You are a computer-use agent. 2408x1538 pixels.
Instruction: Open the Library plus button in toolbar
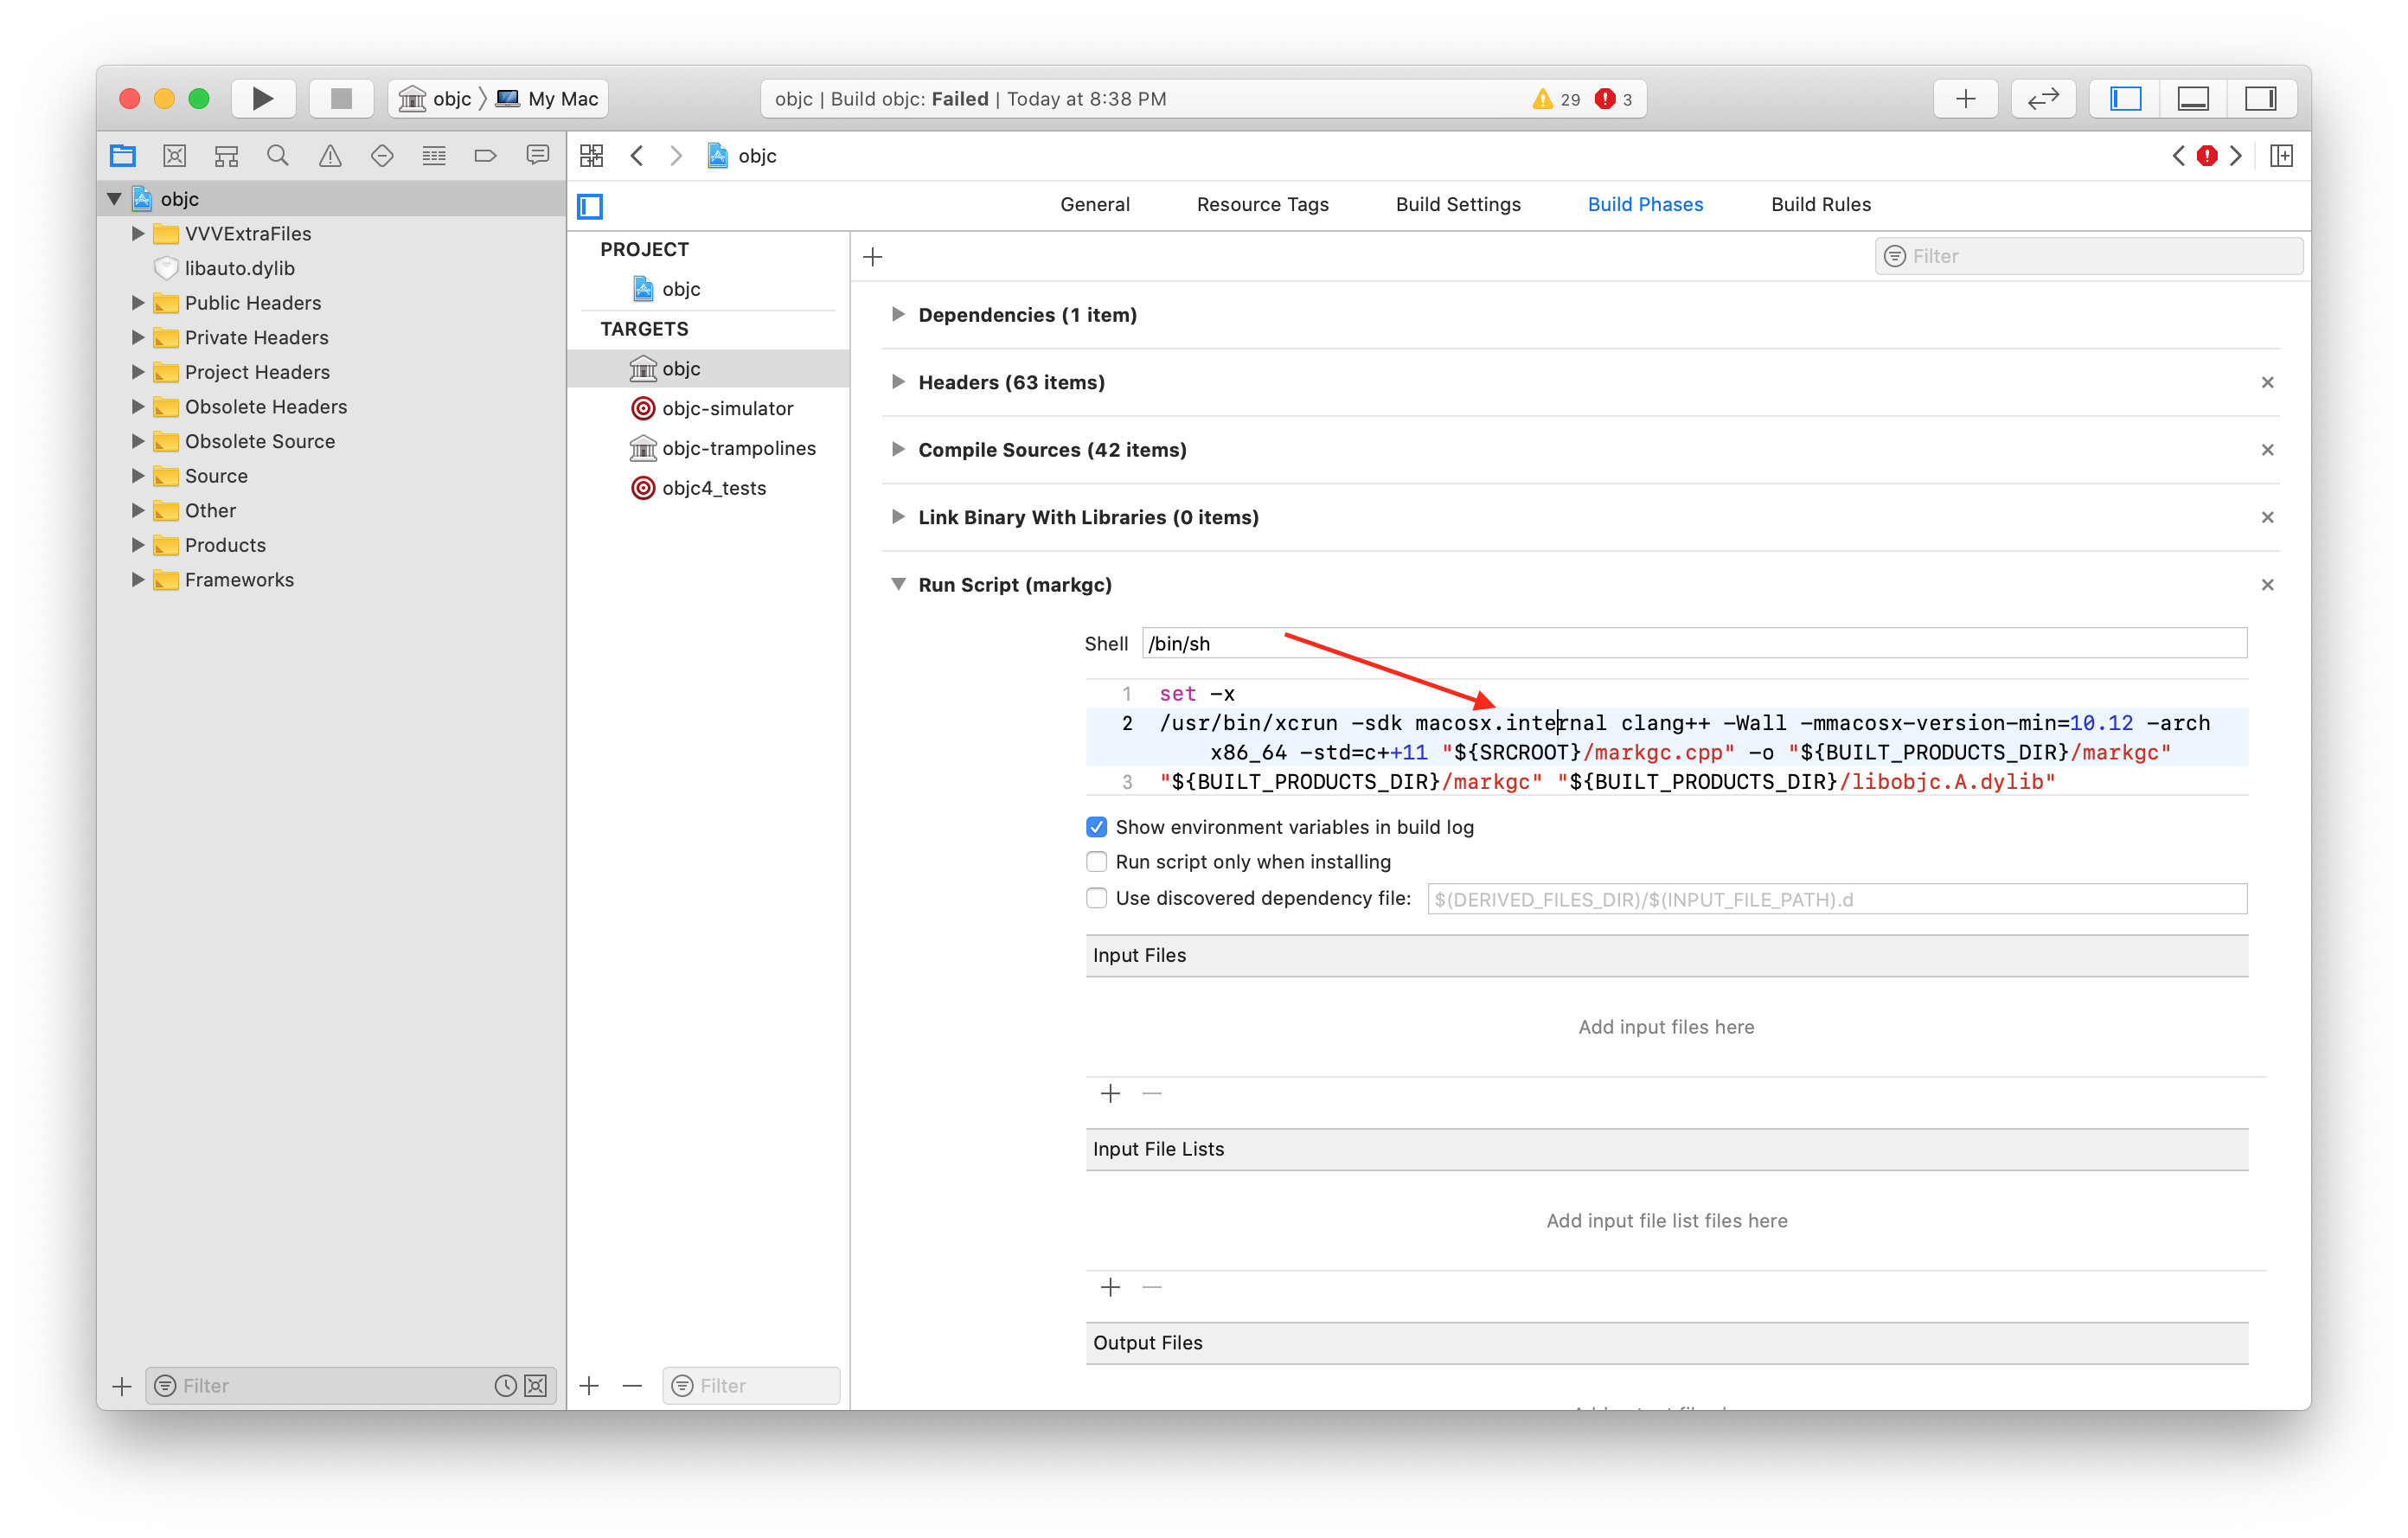click(1966, 98)
